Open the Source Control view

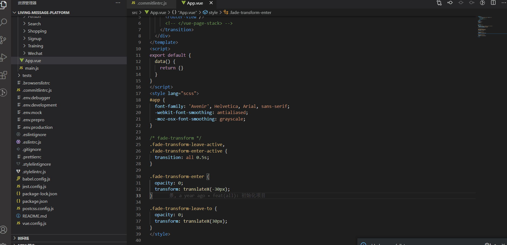pos(3,40)
